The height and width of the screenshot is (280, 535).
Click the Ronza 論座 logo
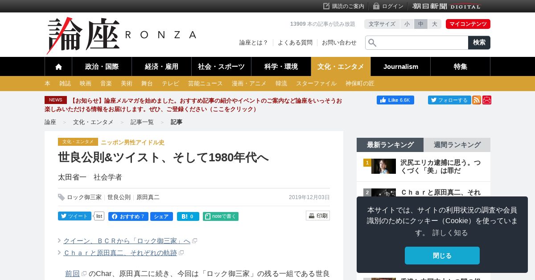coord(121,35)
